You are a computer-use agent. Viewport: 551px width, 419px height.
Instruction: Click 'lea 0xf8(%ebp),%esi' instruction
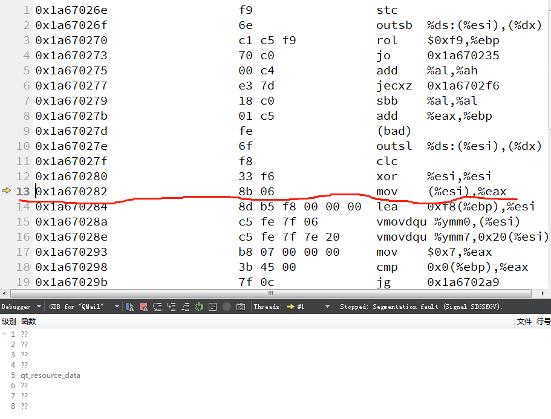point(456,207)
